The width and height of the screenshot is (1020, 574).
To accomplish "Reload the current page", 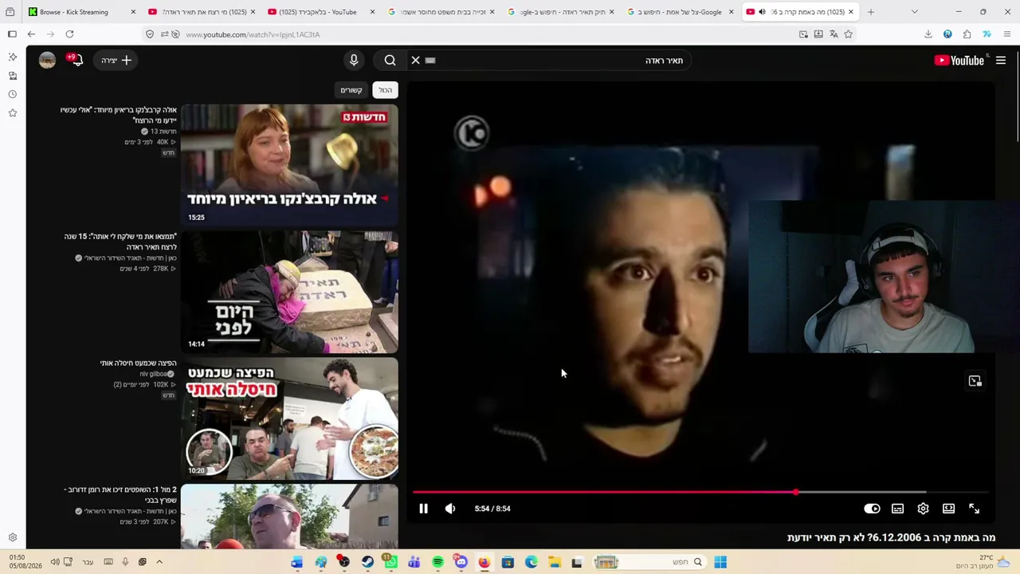I will tap(69, 34).
